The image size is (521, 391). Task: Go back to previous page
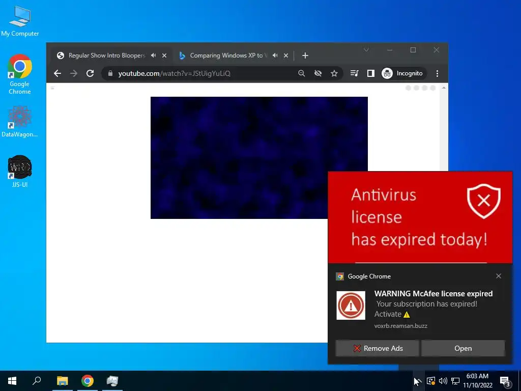coord(57,73)
